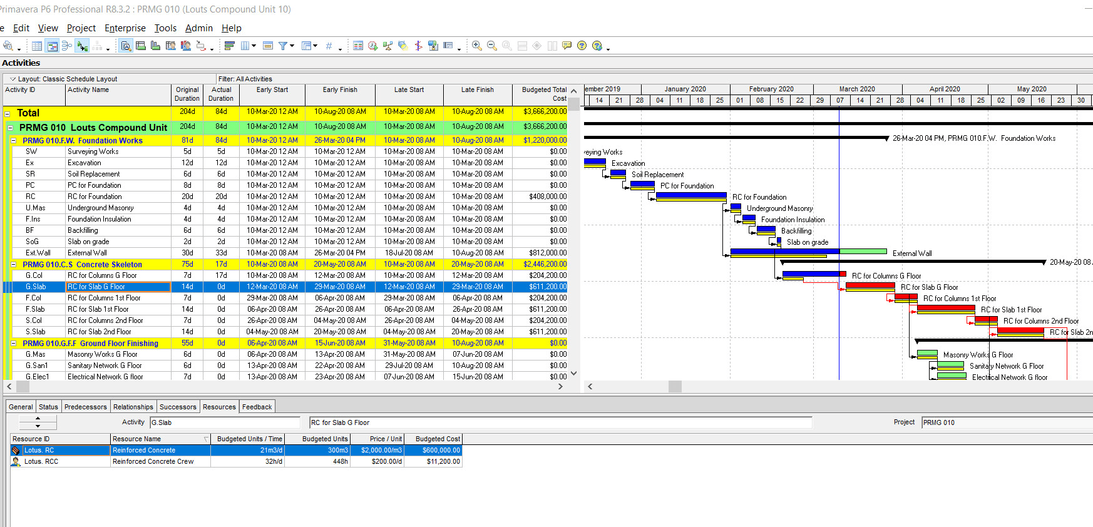Image resolution: width=1093 pixels, height=527 pixels.
Task: Toggle the Gantt Chart view button
Action: 53,46
